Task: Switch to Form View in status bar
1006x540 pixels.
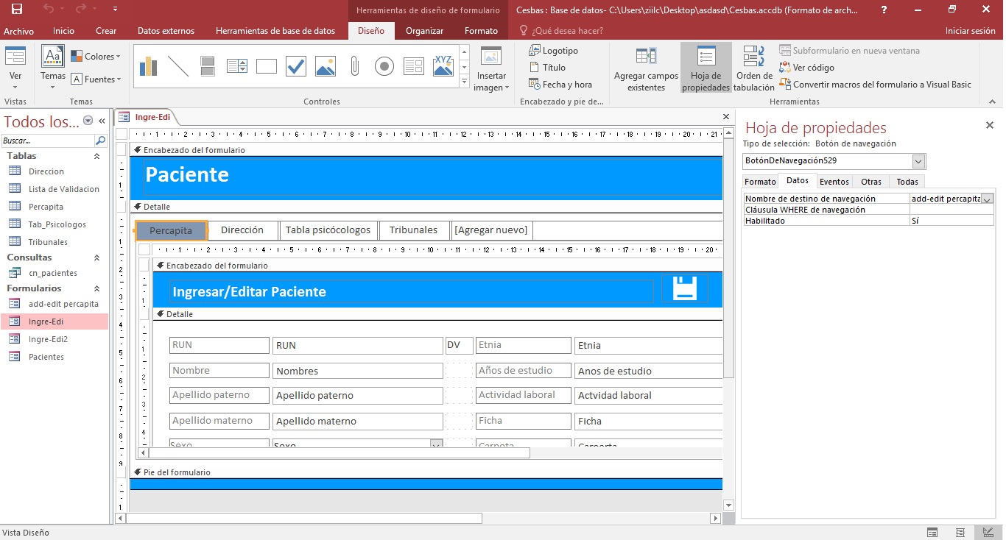Action: tap(932, 533)
